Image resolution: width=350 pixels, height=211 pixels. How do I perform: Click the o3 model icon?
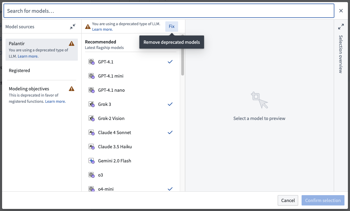[91, 175]
